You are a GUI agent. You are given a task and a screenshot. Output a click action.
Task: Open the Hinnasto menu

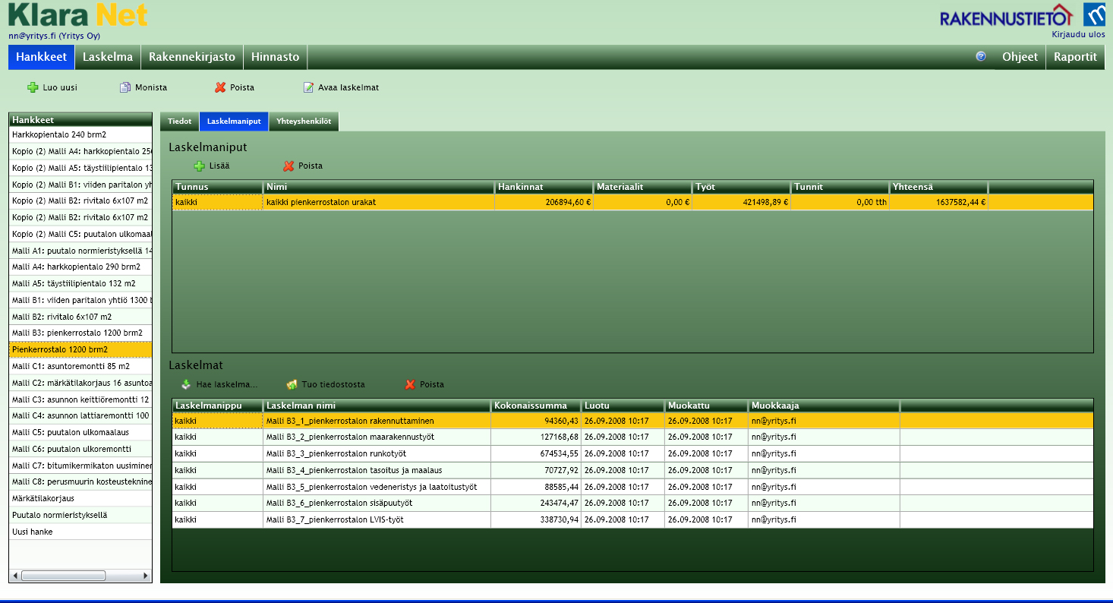[275, 57]
